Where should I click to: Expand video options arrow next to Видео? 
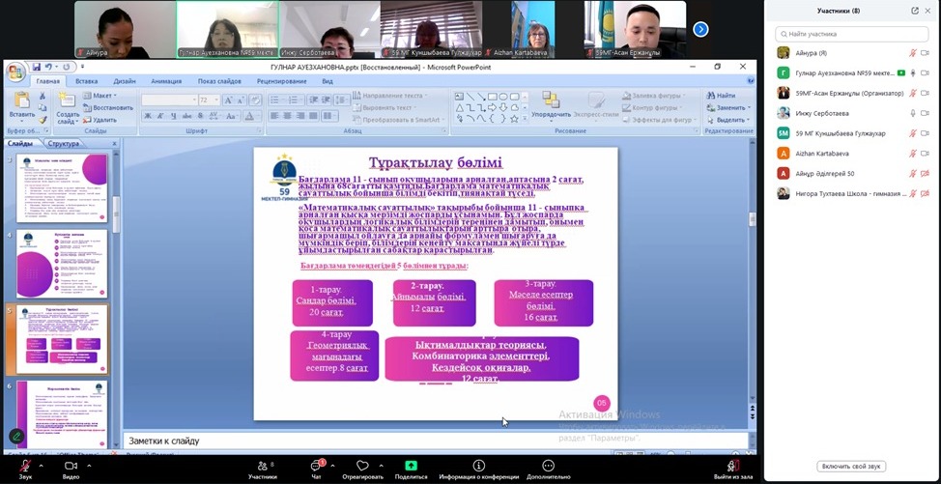pyautogui.click(x=91, y=464)
